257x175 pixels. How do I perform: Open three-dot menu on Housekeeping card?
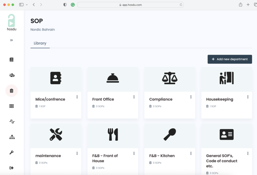click(x=248, y=97)
